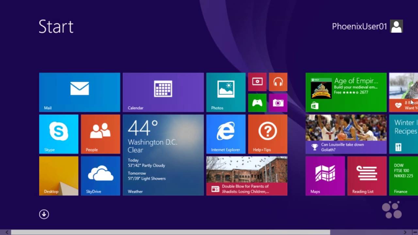Open the Mail tile
The image size is (418, 235).
click(80, 92)
